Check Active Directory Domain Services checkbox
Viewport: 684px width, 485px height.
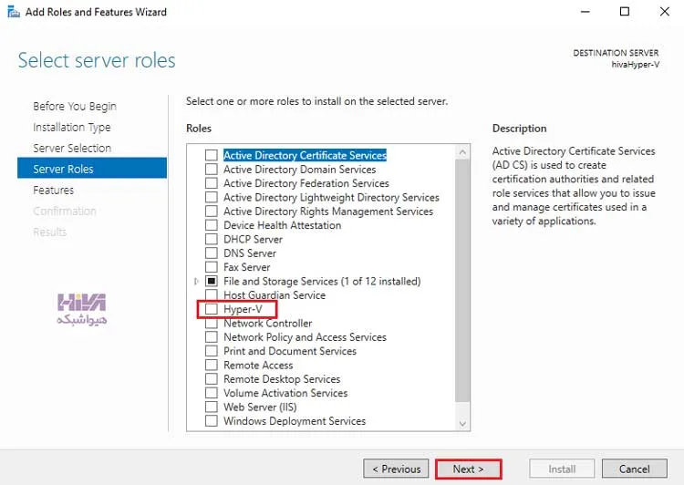(x=212, y=170)
